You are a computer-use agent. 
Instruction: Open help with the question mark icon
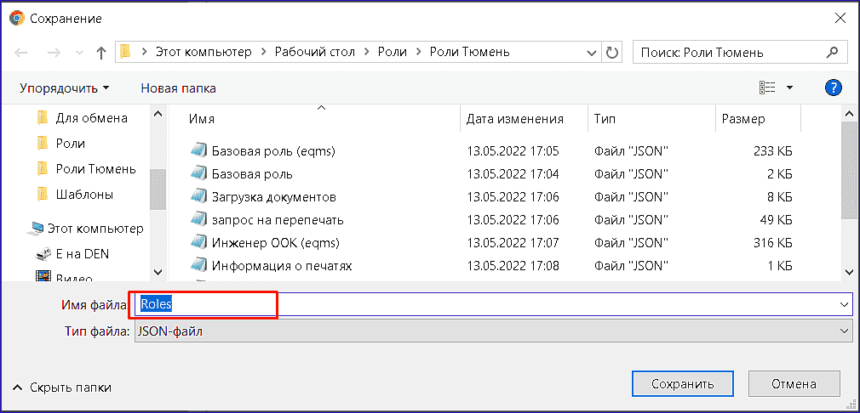point(833,88)
